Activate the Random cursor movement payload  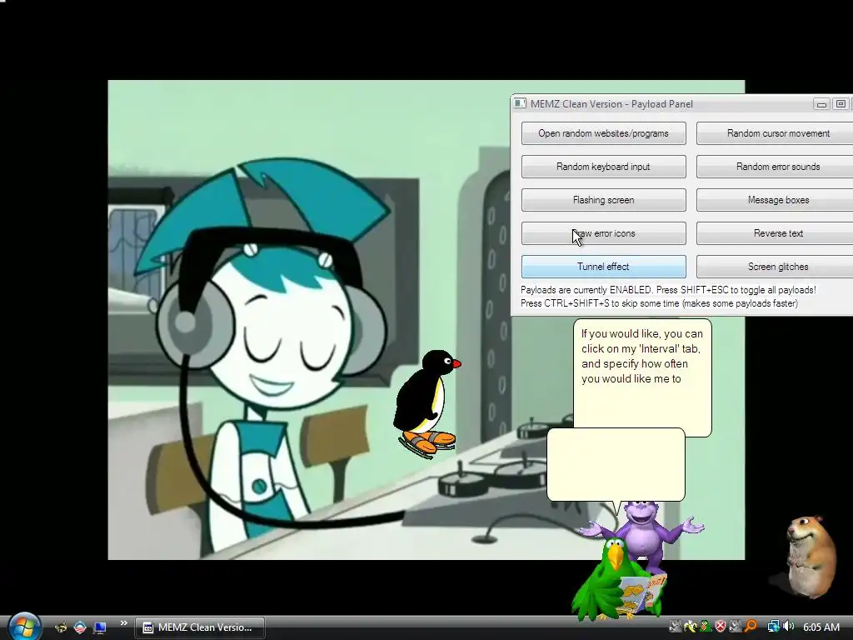[x=775, y=133]
